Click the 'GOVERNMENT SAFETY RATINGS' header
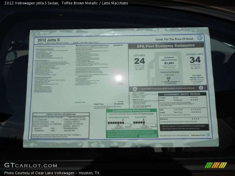The image size is (235, 176). pos(182,94)
